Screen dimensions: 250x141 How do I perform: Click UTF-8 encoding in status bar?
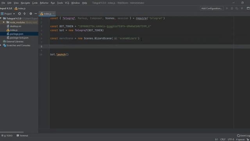point(231,139)
